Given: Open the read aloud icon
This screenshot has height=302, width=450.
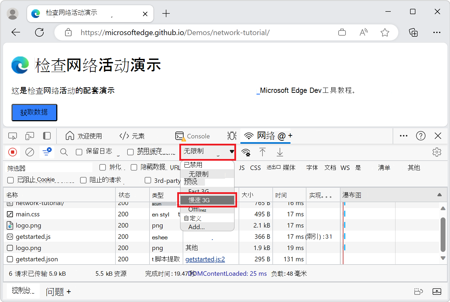Looking at the screenshot, I should [x=363, y=33].
